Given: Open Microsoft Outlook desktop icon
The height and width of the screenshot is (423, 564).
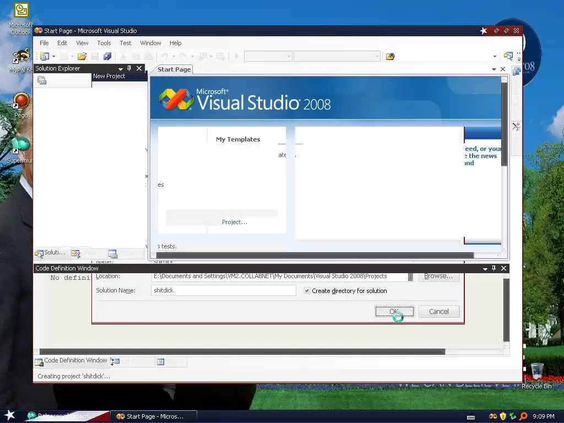Looking at the screenshot, I should [x=21, y=19].
